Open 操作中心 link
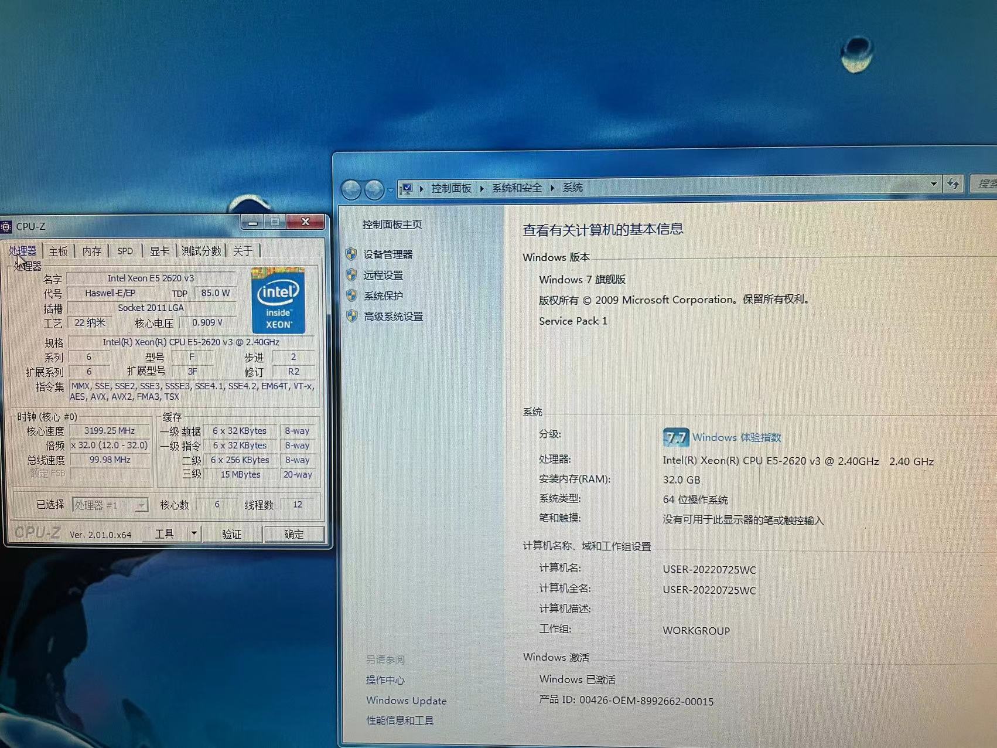 tap(385, 680)
